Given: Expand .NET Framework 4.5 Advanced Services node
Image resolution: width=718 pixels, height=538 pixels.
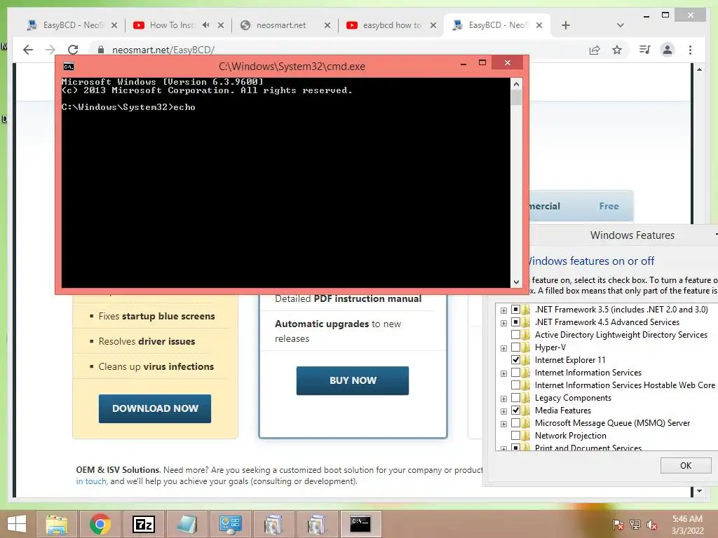Looking at the screenshot, I should click(503, 323).
